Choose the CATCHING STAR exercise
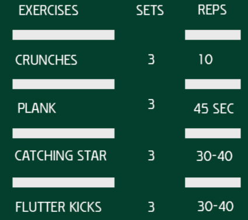The height and width of the screenshot is (220, 248). pos(61,156)
